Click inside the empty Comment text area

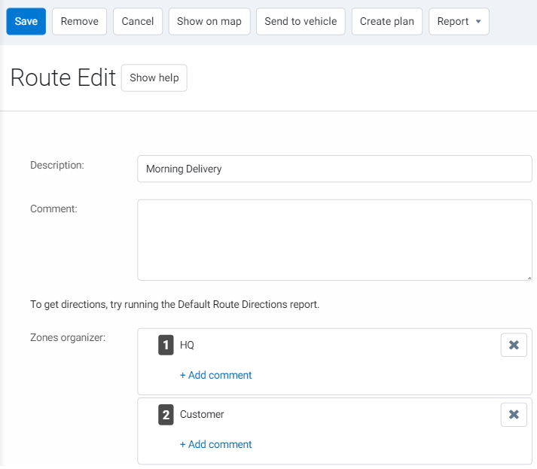tap(334, 239)
